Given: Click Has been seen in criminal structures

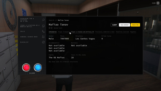Looking at the screenshot, I should tap(63, 62).
